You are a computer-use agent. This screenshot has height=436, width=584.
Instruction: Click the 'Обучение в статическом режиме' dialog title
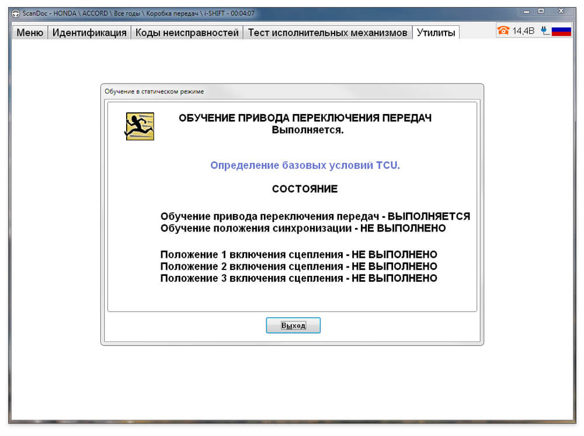coord(154,91)
